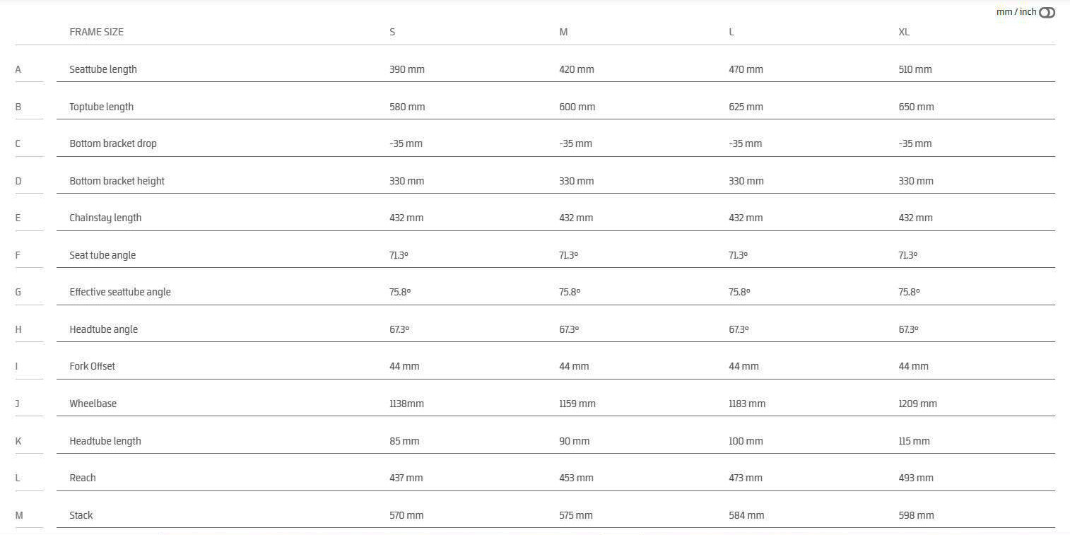Screen dimensions: 1070x535
Task: Toggle the mm / inch unit switch
Action: 1047,13
